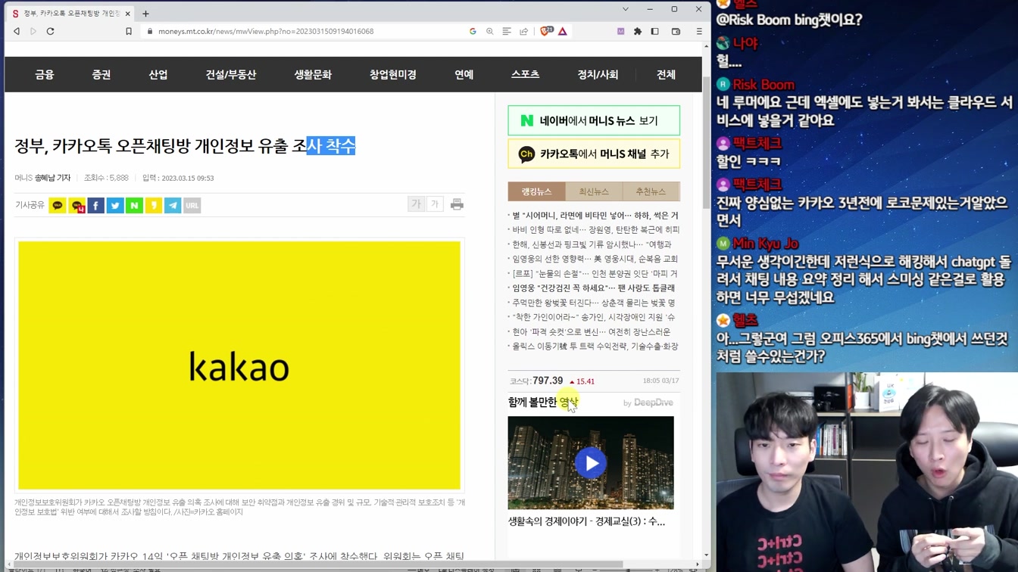The height and width of the screenshot is (572, 1018).
Task: Click the 생활속의 경제이야기 video title
Action: pos(587,521)
